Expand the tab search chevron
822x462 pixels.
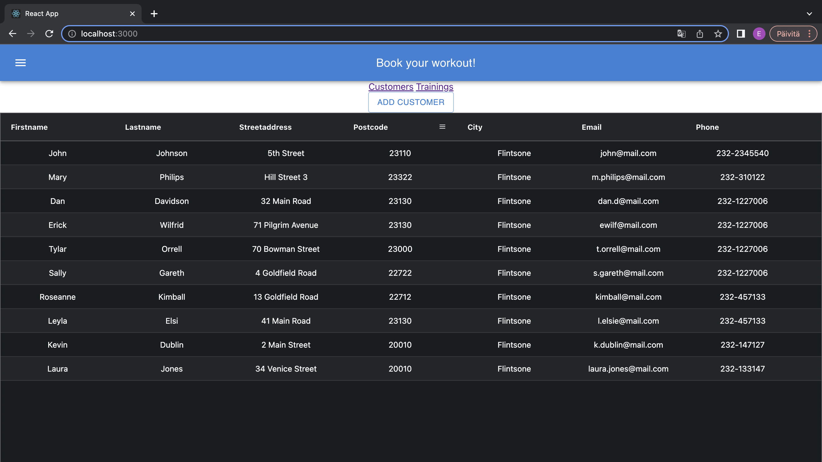809,14
